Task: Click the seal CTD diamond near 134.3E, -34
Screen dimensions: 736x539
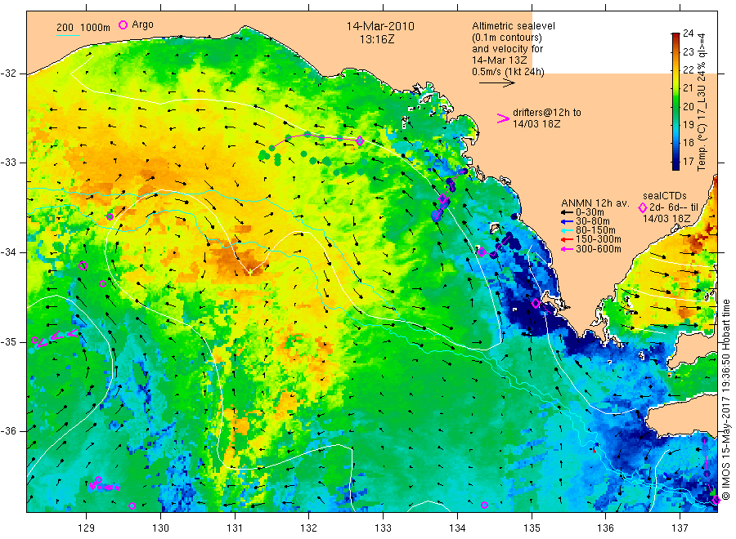Action: pos(482,252)
